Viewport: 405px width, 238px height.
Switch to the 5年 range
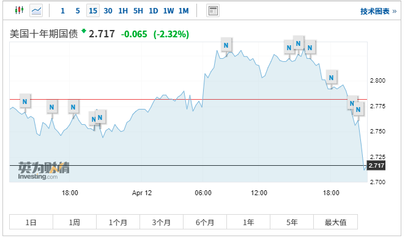(292, 222)
